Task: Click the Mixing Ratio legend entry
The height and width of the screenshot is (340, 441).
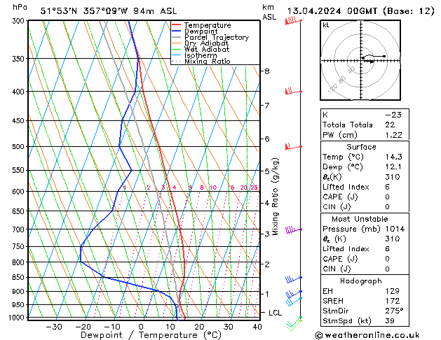Action: 201,61
